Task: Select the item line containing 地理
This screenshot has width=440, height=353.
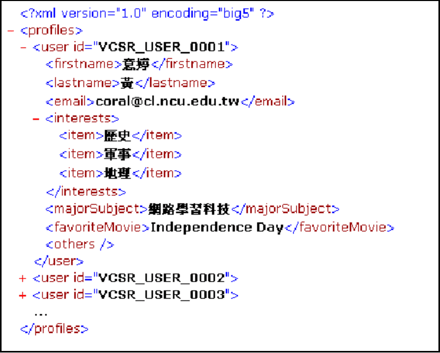Action: pyautogui.click(x=121, y=174)
